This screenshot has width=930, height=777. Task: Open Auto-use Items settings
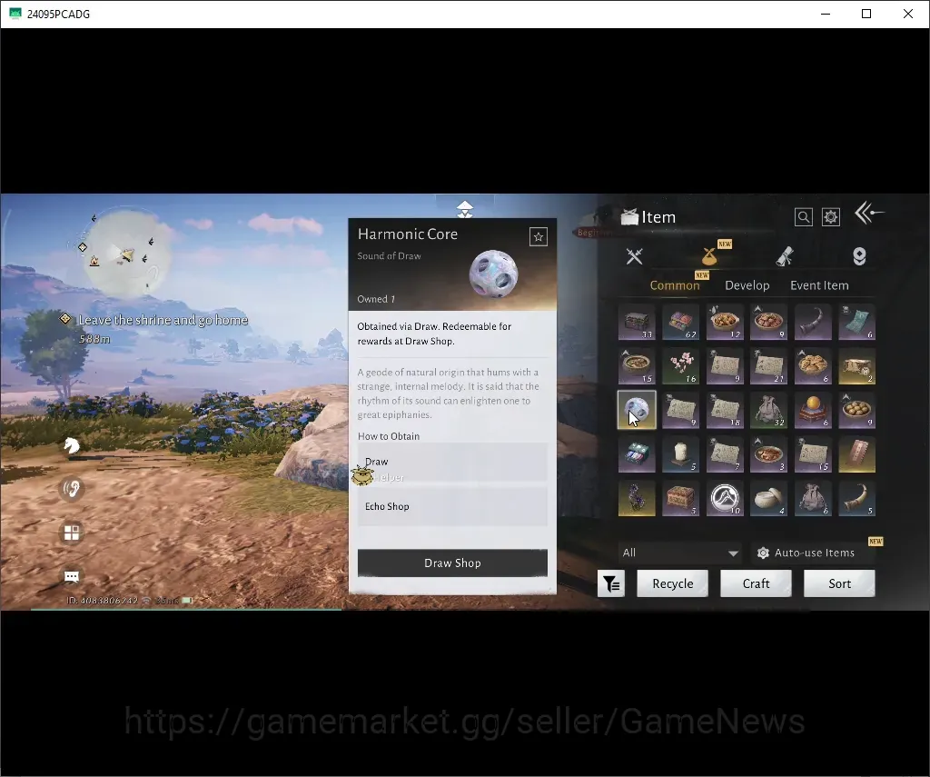[813, 553]
